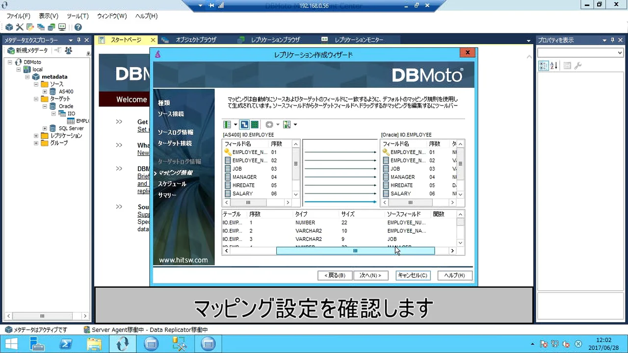This screenshot has width=628, height=353.
Task: Click the field view icon in mapping toolbar
Action: coord(227,125)
